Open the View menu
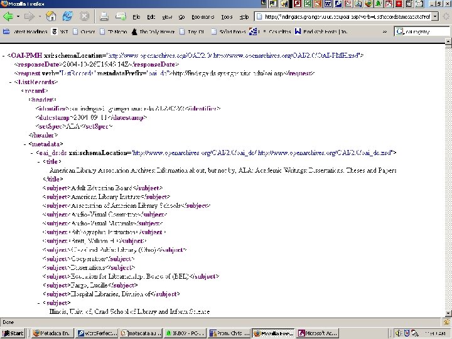The image size is (452, 339). (167, 17)
